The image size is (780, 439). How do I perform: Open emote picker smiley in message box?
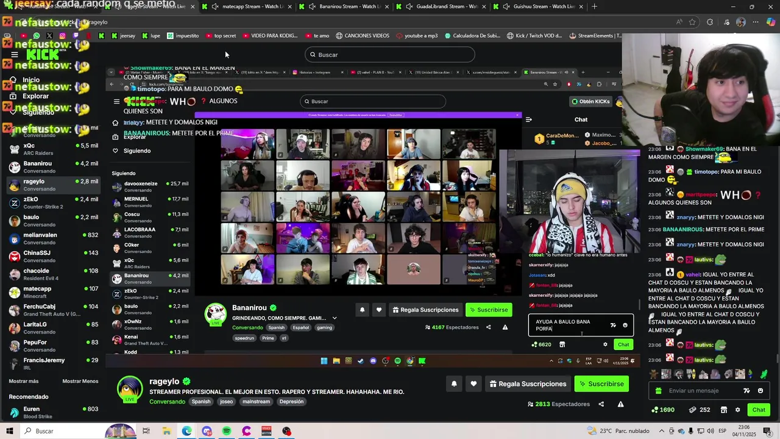coord(760,391)
